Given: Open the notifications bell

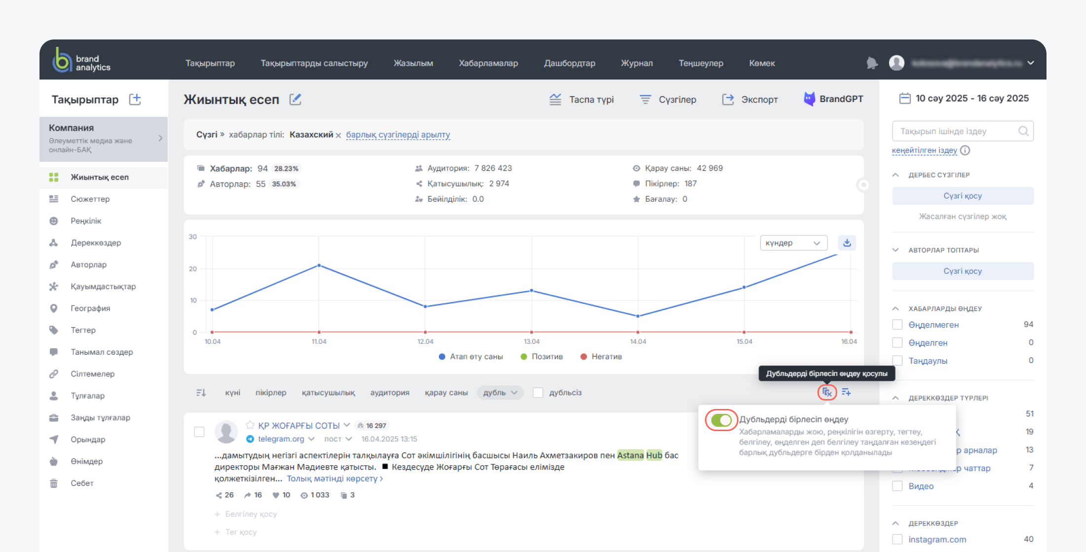Looking at the screenshot, I should point(872,63).
